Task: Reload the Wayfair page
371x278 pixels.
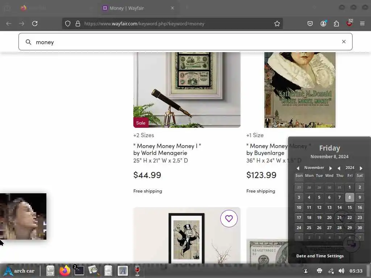Action: click(x=35, y=24)
